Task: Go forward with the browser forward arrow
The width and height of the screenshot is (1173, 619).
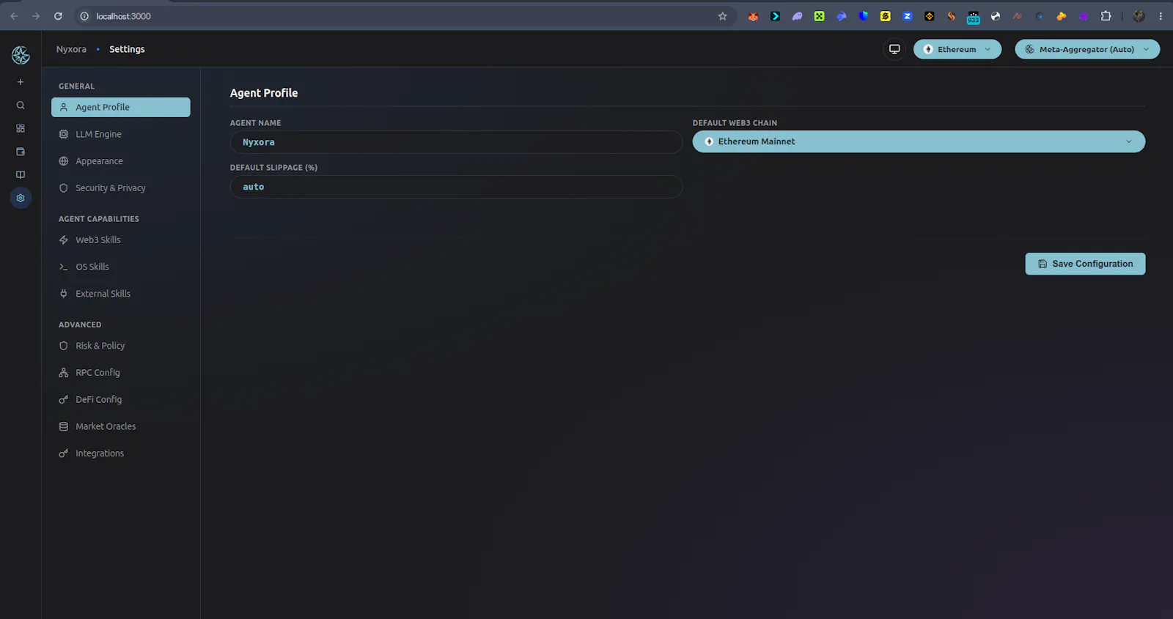Action: tap(36, 16)
